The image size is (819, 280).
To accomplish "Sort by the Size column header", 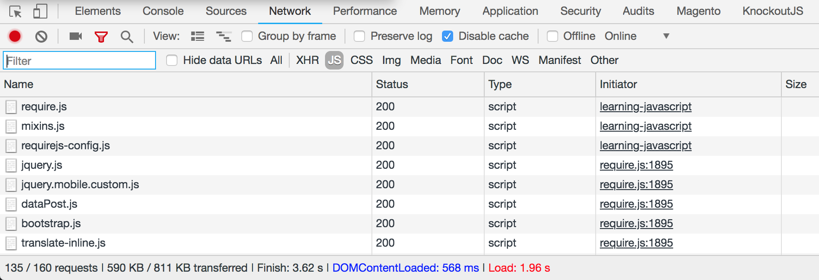I will (x=800, y=84).
